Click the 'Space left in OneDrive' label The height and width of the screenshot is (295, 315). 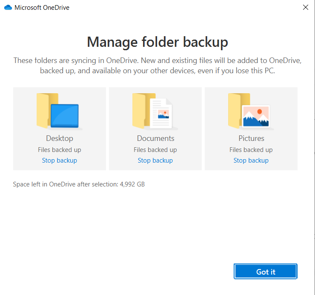coord(66,184)
